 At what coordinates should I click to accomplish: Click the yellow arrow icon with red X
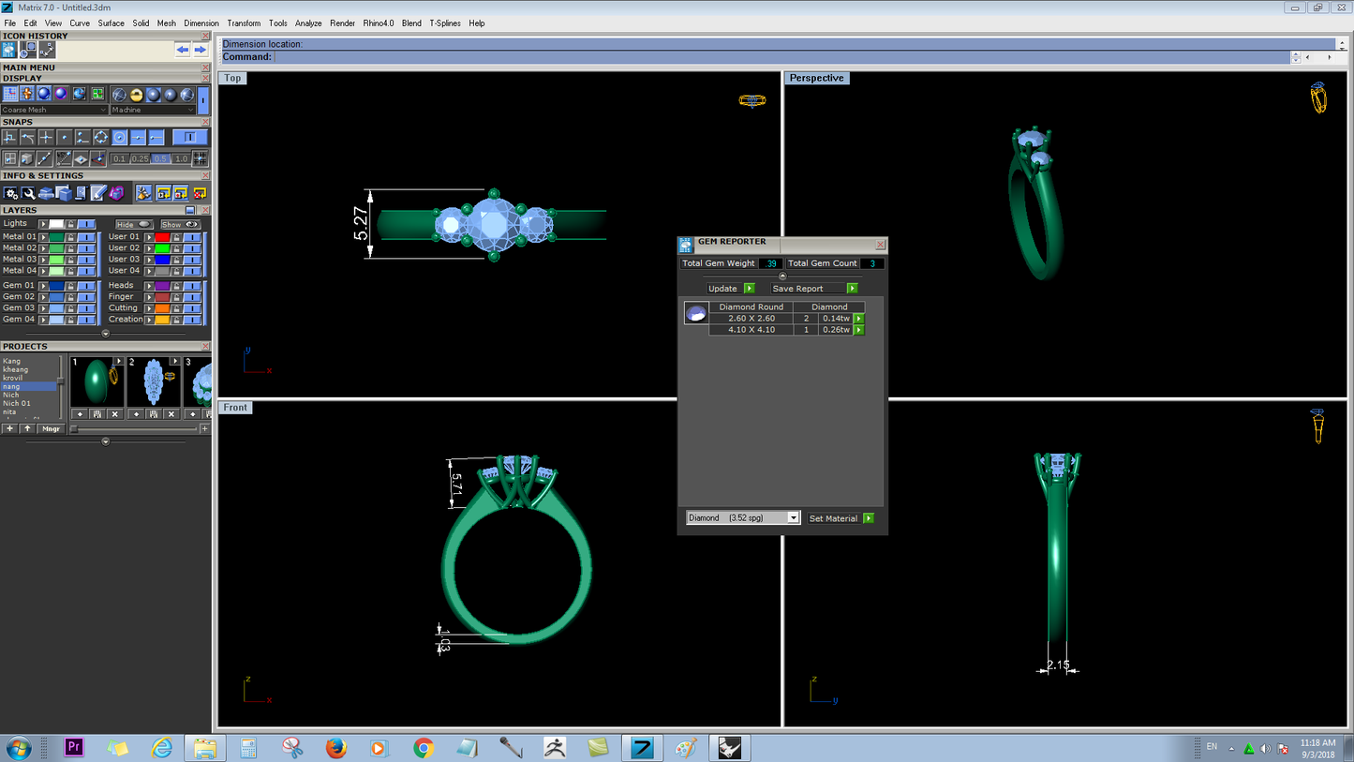199,193
